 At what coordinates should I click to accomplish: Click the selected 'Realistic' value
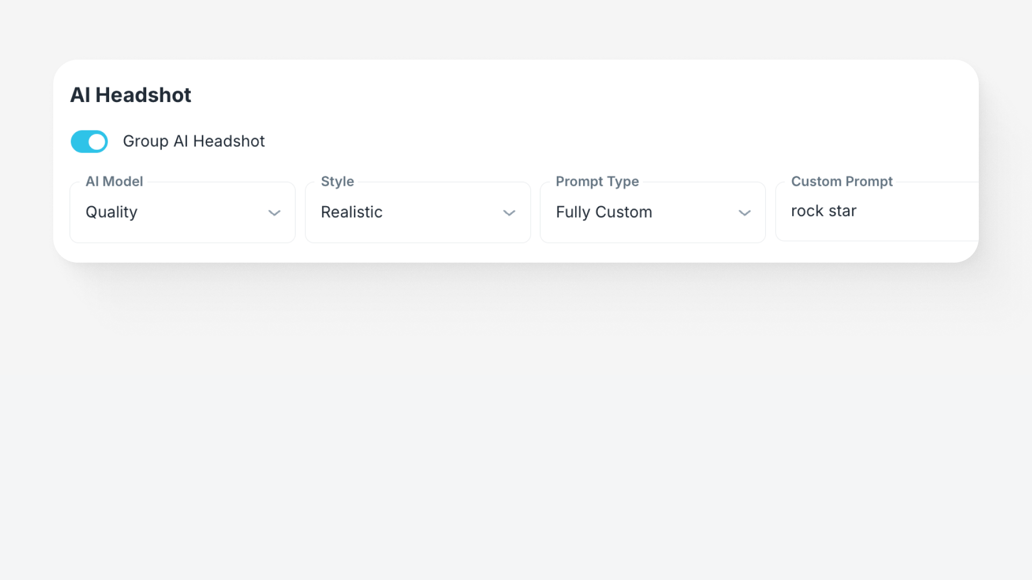pos(352,212)
